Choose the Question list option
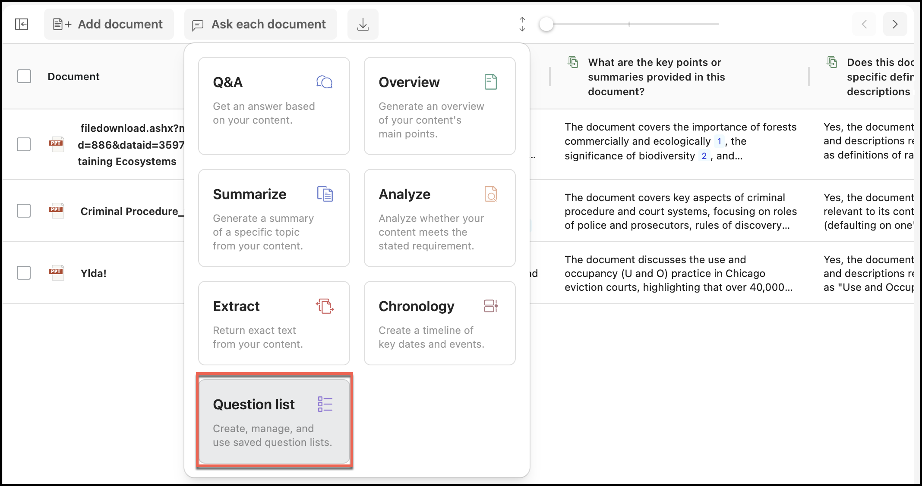 (274, 421)
